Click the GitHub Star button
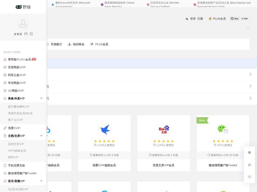 tap(235, 19)
